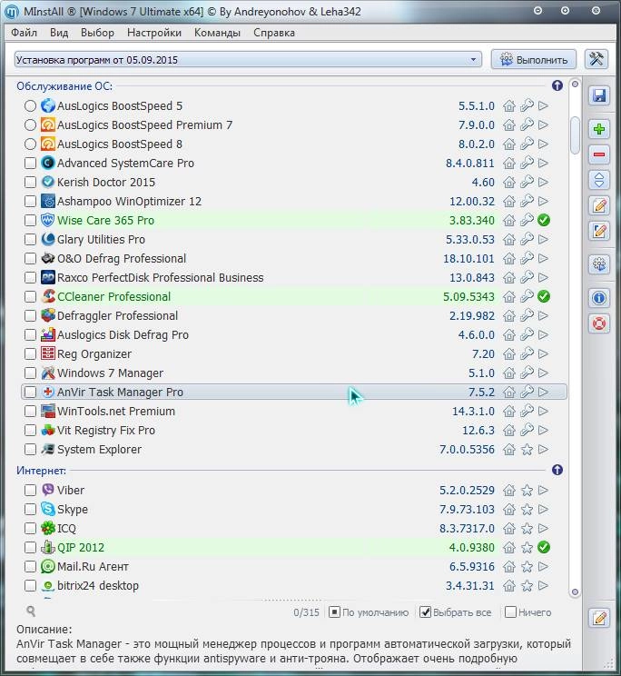Click the edit pencil icon at bottom right
The height and width of the screenshot is (676, 621).
599,618
